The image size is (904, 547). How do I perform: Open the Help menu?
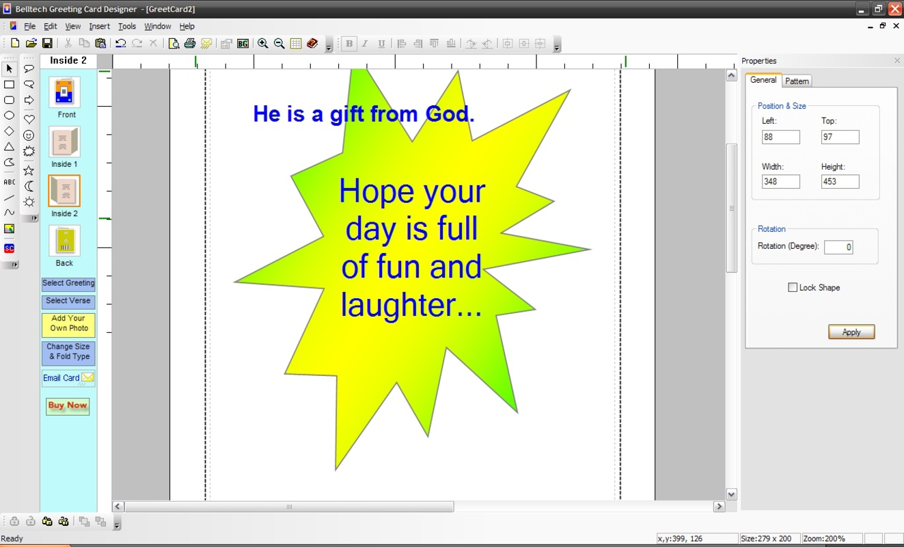[x=187, y=26]
